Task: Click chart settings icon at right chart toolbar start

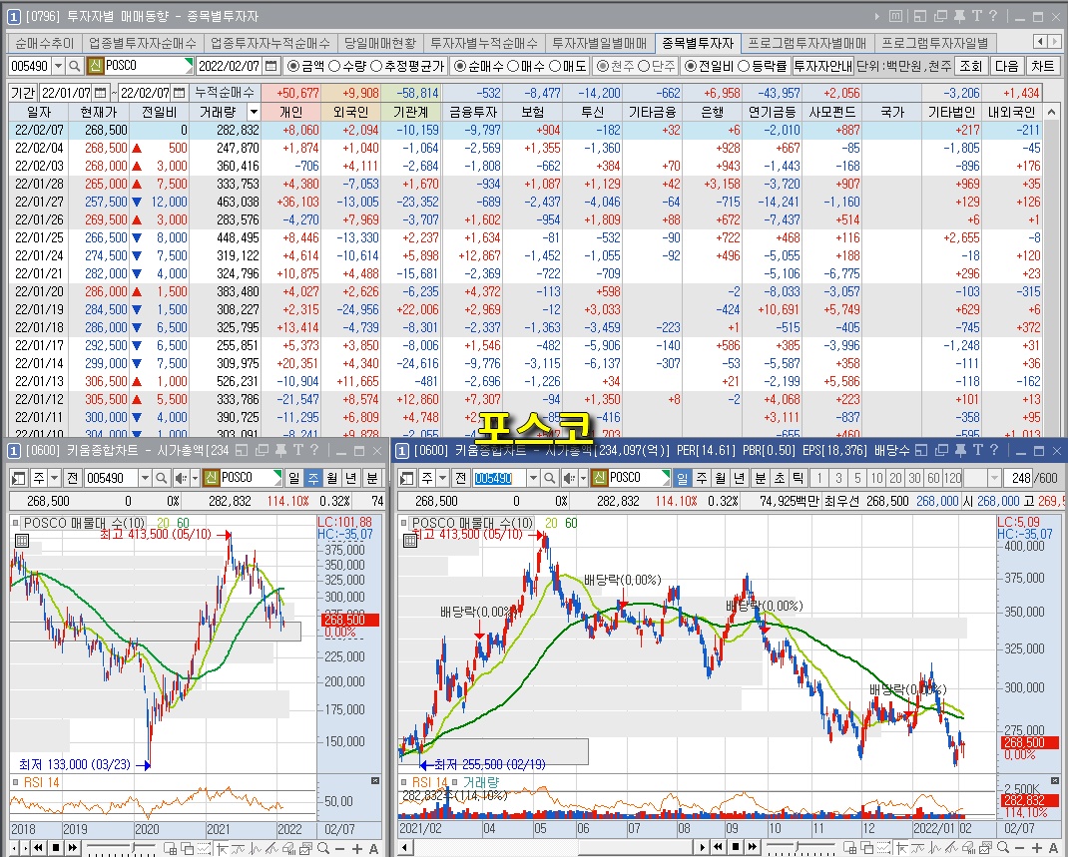Action: pos(406,478)
